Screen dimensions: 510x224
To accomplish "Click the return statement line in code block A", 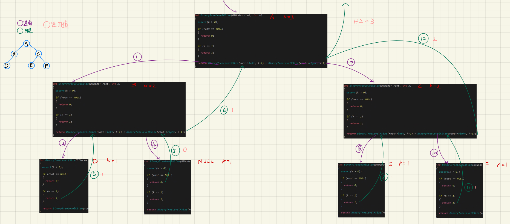I will 262,63.
